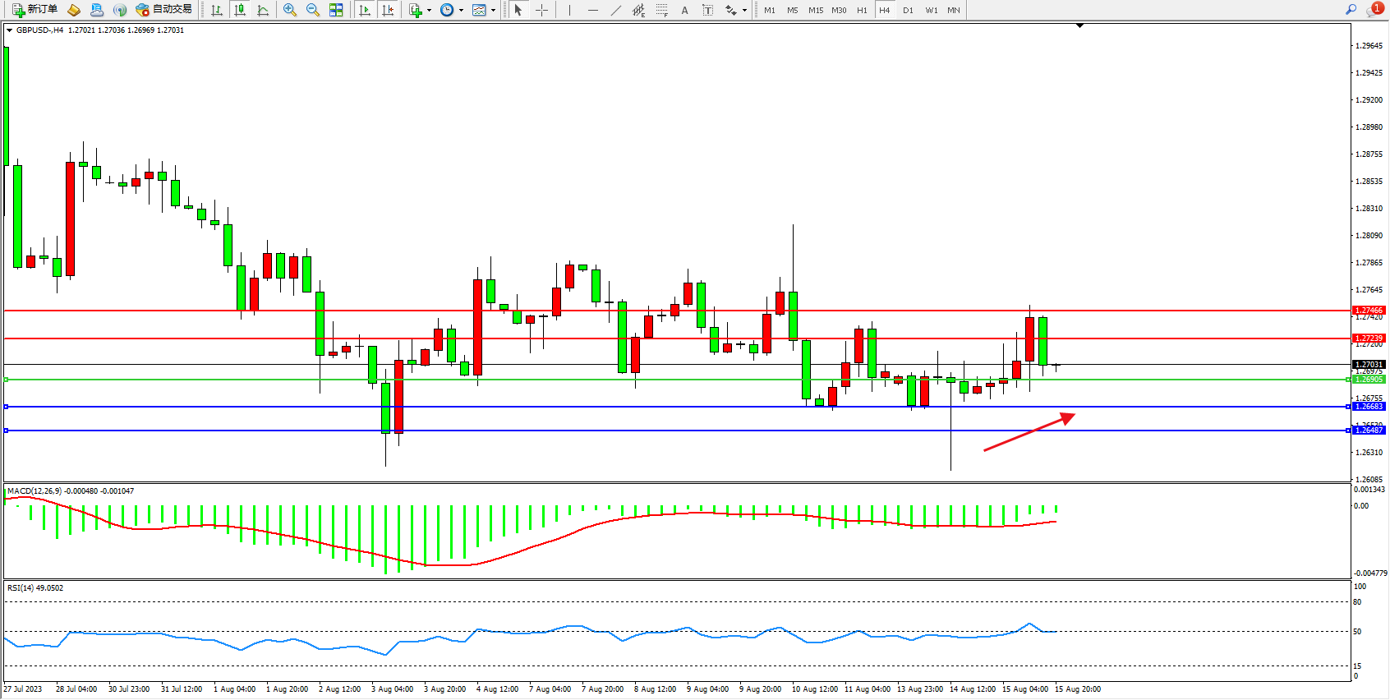This screenshot has width=1390, height=700.
Task: Select the crosshair tool
Action: pyautogui.click(x=542, y=10)
